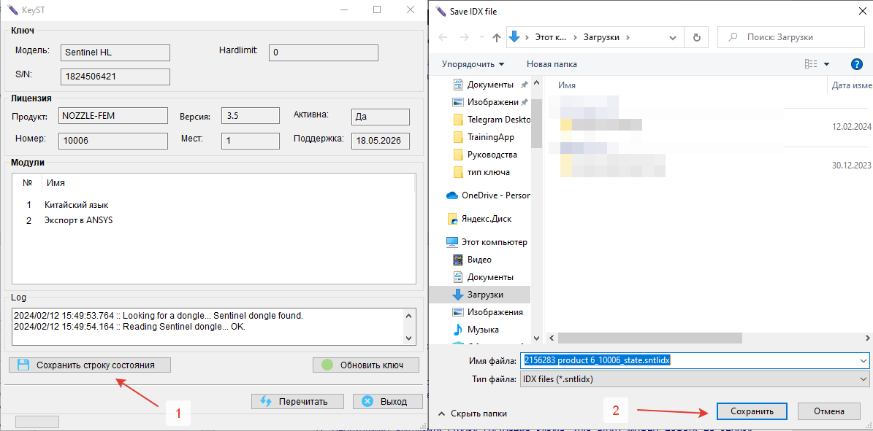The width and height of the screenshot is (873, 431).
Task: Open the Упорядочить menu
Action: 473,64
